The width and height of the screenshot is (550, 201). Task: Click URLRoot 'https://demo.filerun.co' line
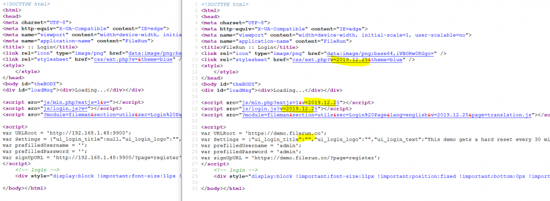tap(264, 133)
